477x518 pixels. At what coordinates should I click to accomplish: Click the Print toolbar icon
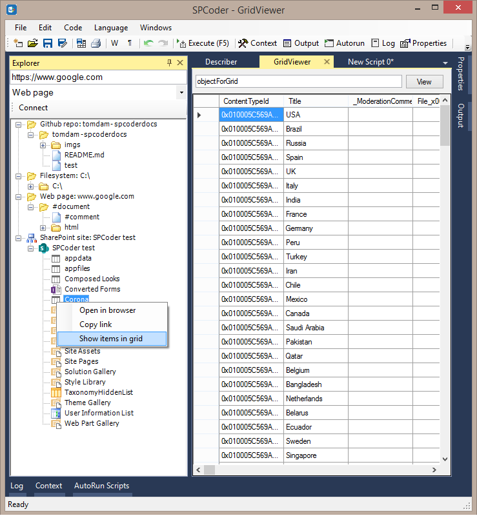tap(96, 43)
